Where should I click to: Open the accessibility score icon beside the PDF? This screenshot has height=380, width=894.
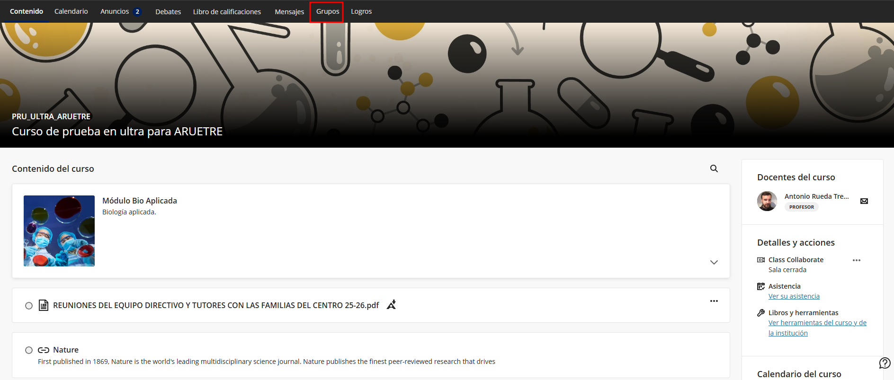coord(391,305)
